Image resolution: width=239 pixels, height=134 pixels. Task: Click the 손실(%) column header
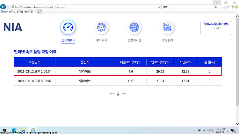tap(209, 62)
